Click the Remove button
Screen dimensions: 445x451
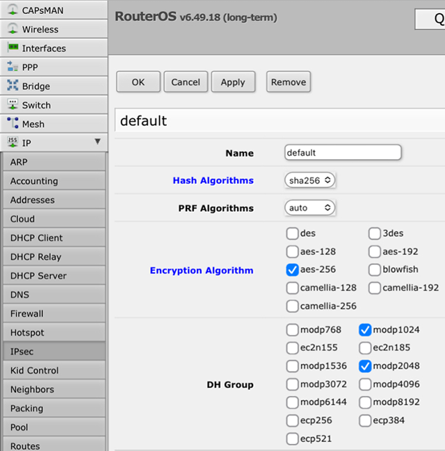(x=289, y=82)
